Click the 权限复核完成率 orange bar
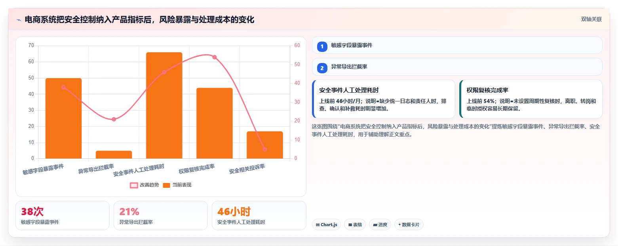Screen dimensions: 618x246 pyautogui.click(x=215, y=123)
